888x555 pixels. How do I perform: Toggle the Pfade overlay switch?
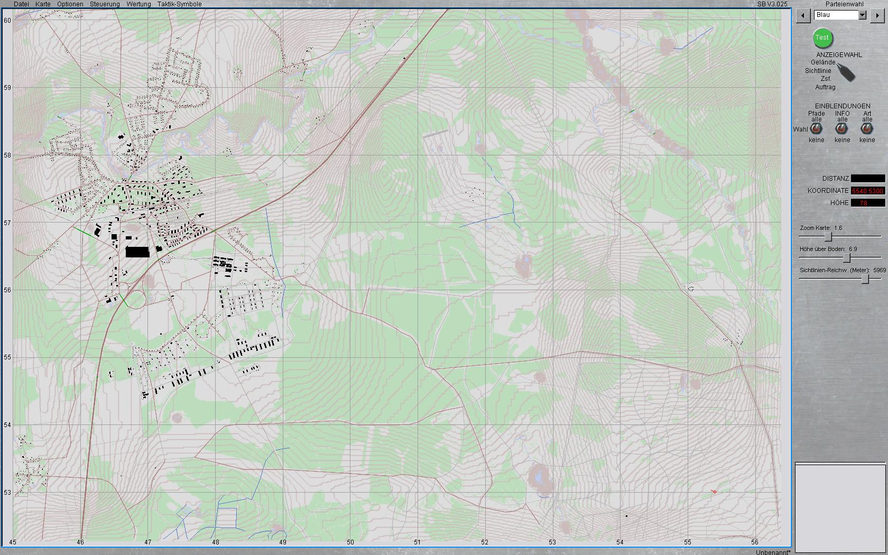click(817, 129)
